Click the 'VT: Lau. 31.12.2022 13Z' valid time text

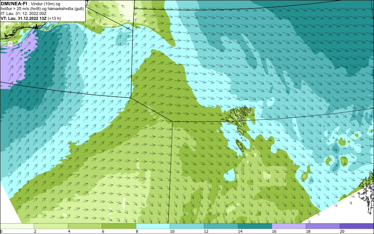click(24, 18)
